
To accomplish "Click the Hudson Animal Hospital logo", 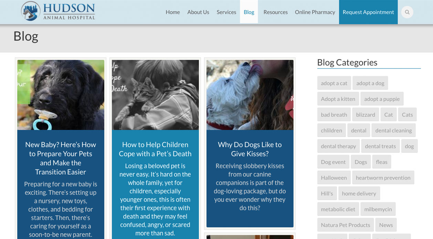I will click(x=58, y=11).
